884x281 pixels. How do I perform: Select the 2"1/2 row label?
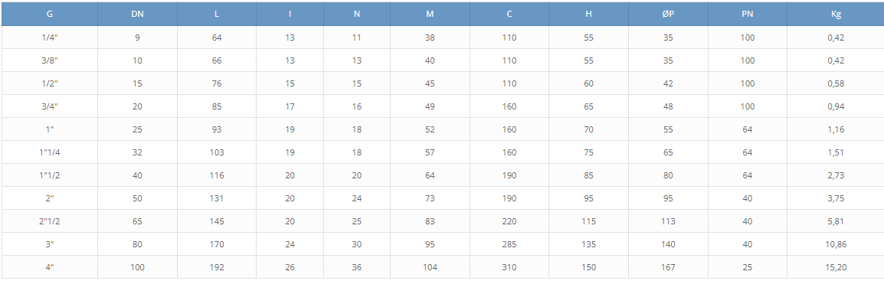pyautogui.click(x=50, y=221)
